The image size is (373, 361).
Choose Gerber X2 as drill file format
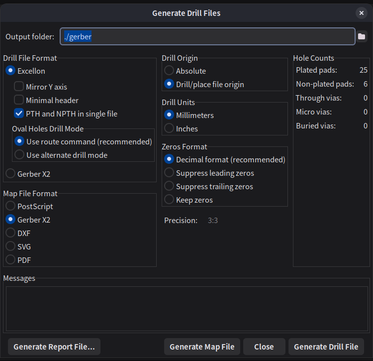10,174
